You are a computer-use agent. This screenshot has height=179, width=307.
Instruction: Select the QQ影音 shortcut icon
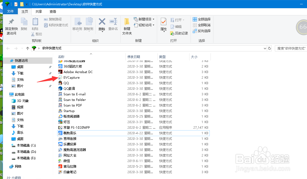pyautogui.click(x=60, y=88)
